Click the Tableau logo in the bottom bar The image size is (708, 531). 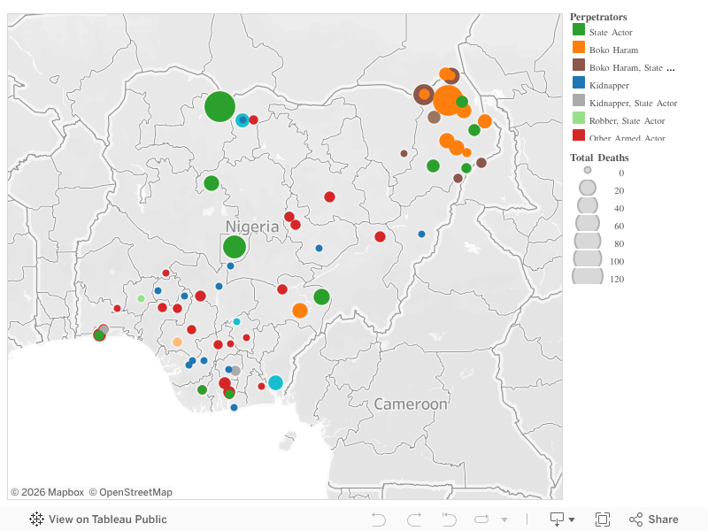pos(35,519)
